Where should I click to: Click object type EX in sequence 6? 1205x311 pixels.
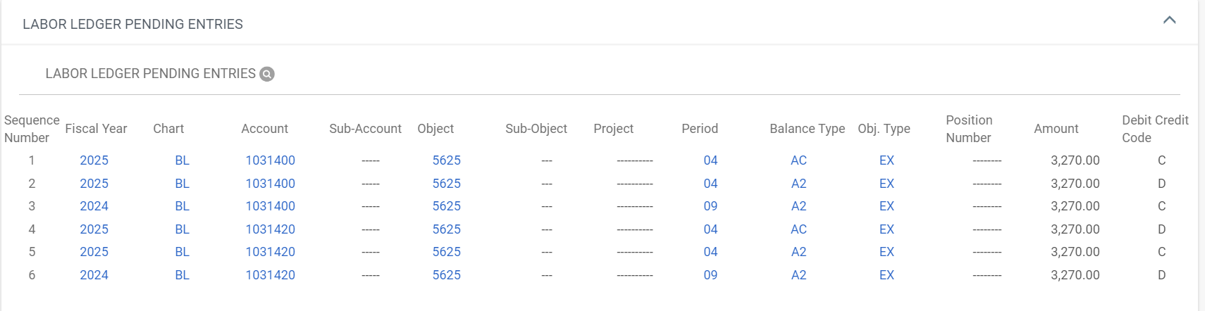point(886,275)
